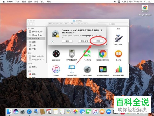The height and width of the screenshot is (116, 154).
Task: Open Messages from the Dock
Action: tap(82, 112)
